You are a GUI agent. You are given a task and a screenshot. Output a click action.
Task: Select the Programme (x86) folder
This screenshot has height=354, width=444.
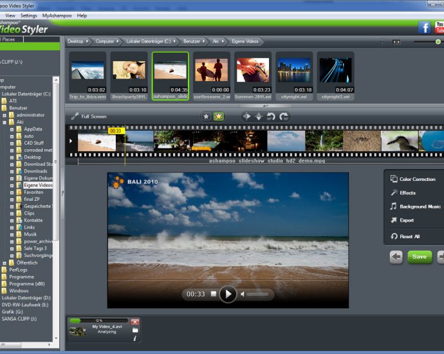(x=26, y=284)
